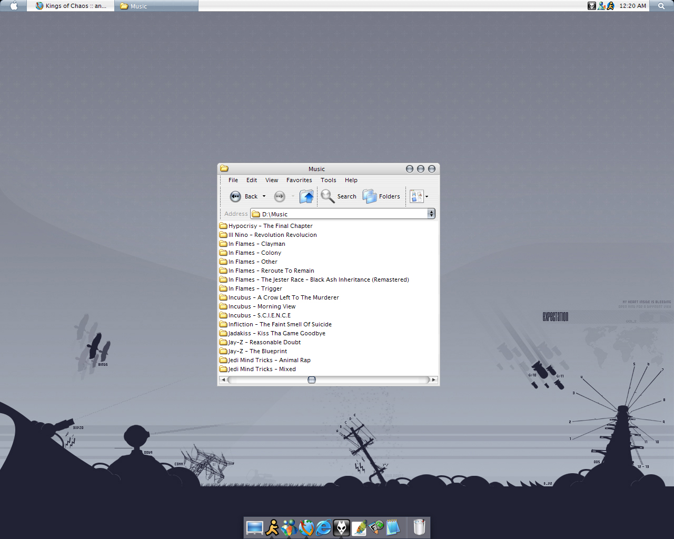674x539 pixels.
Task: Click the Back navigation arrow icon
Action: pyautogui.click(x=235, y=196)
